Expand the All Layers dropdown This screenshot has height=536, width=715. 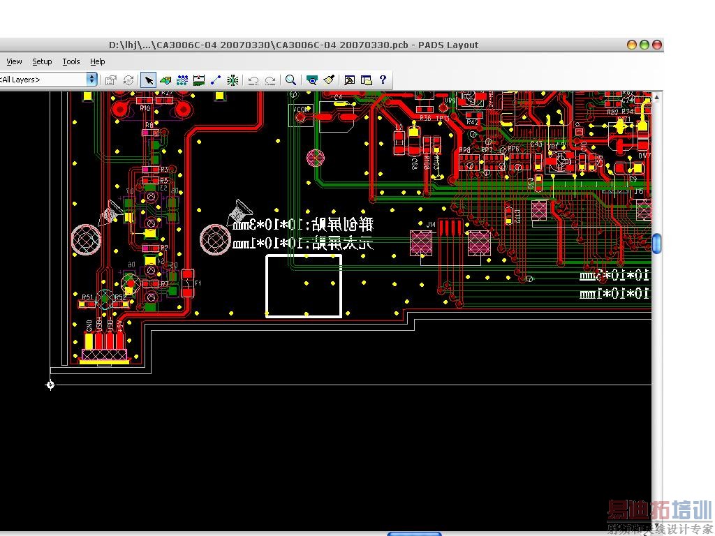tap(91, 80)
